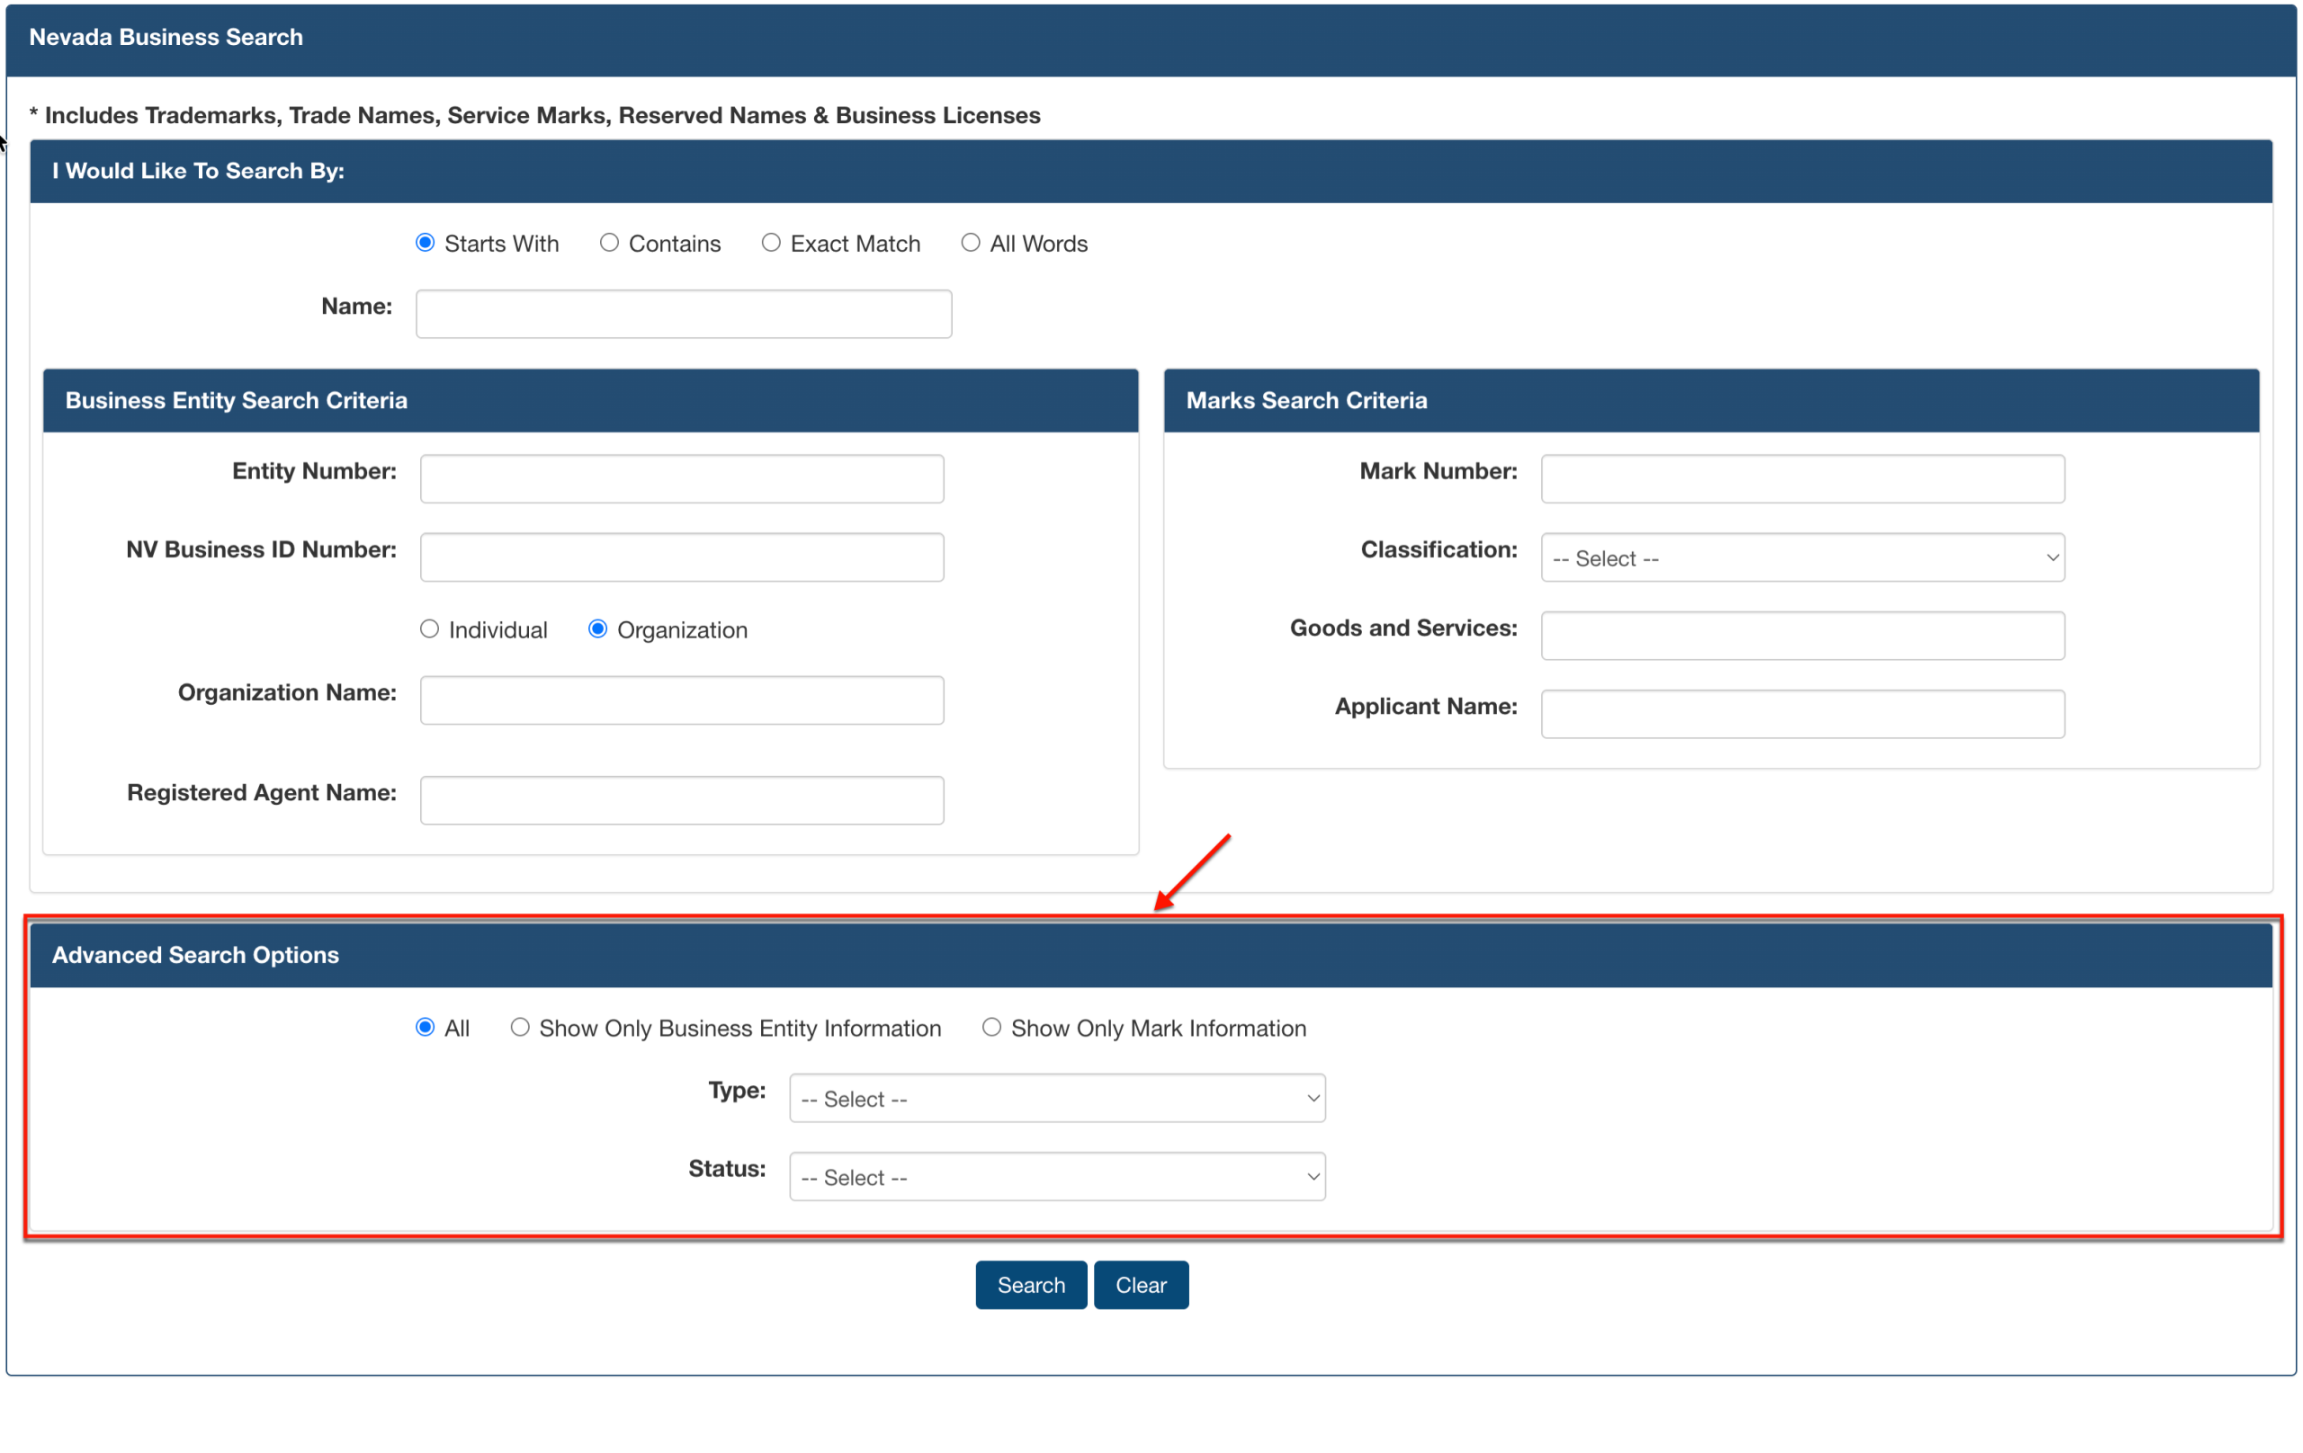Click into the Mark Number field

click(x=1803, y=479)
